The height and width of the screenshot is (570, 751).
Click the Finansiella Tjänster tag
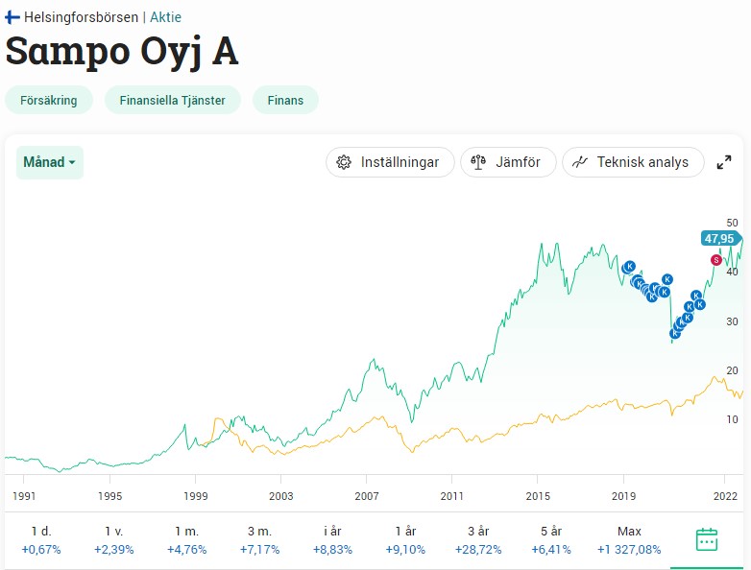pos(173,100)
